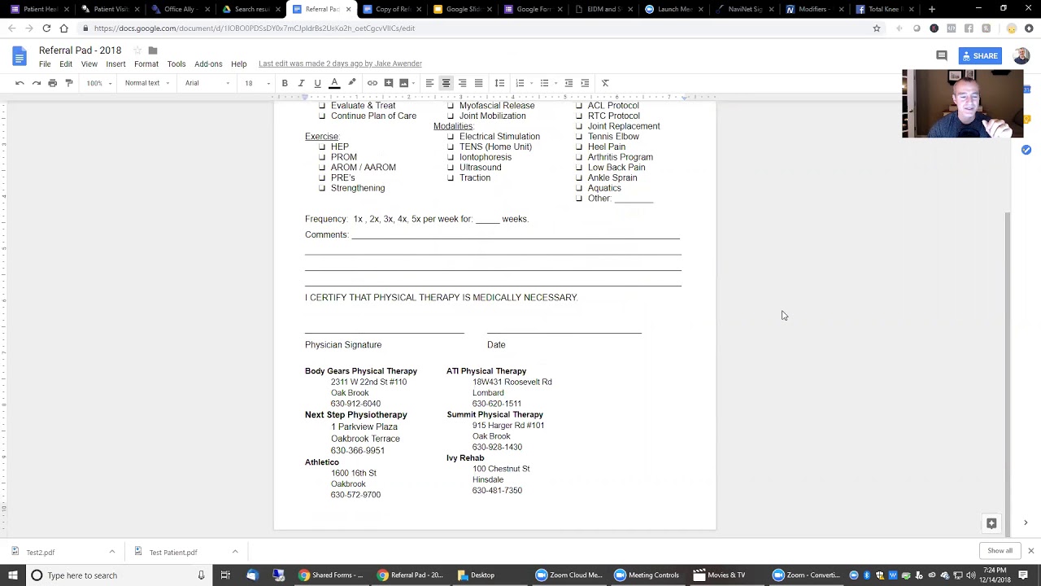Screen dimensions: 1041x586
Task: Check the HEP checkbox under Exercise
Action: click(322, 146)
